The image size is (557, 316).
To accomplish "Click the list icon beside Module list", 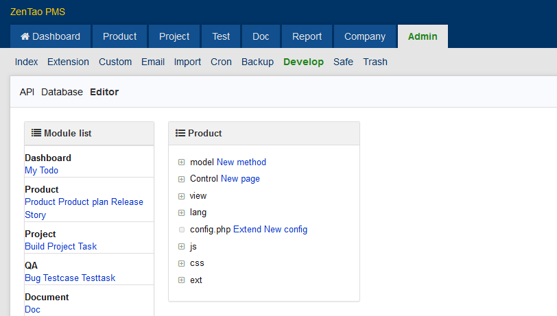I will click(x=36, y=133).
